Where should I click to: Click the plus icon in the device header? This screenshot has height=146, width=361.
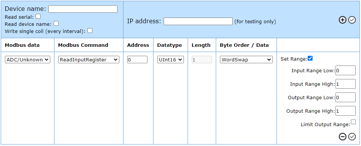pos(343,20)
